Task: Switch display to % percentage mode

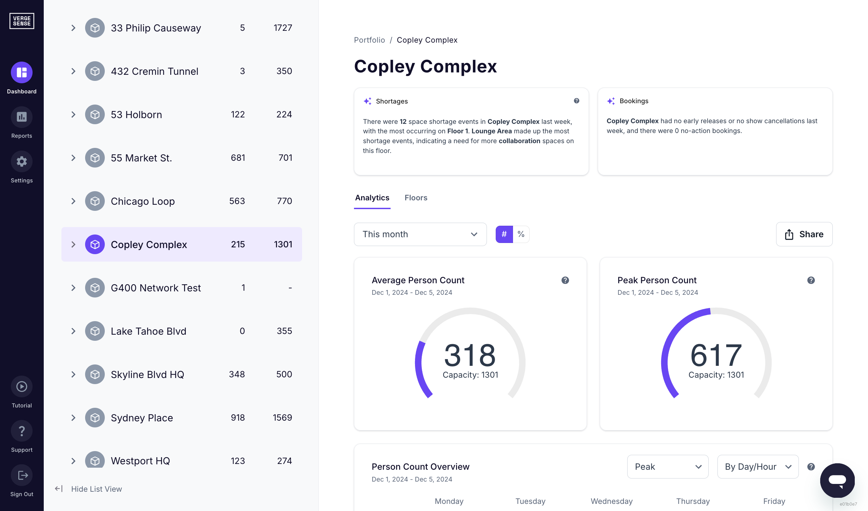Action: pos(521,234)
